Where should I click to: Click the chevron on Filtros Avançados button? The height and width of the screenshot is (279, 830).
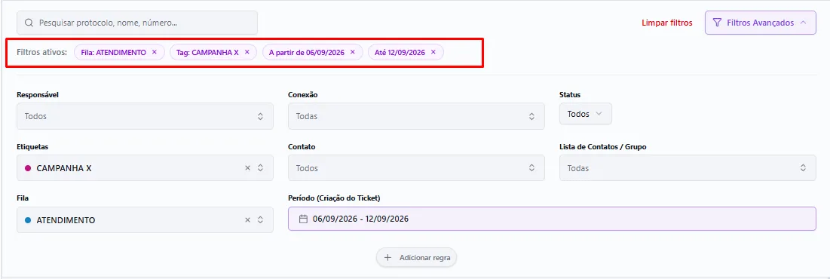pyautogui.click(x=803, y=23)
